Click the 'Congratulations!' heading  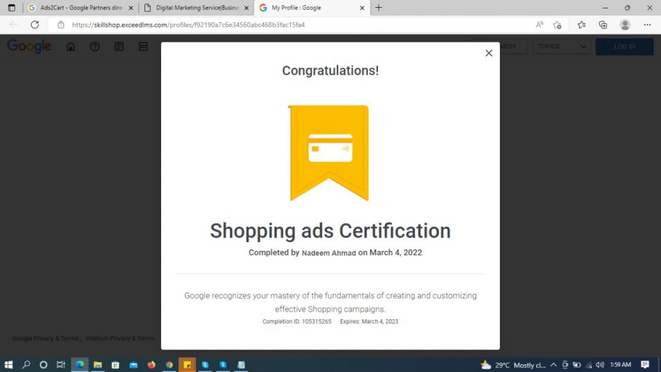click(330, 71)
